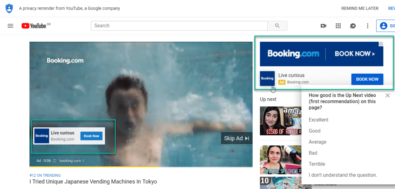The image size is (395, 189).
Task: Click the video progress bar
Action: coord(141,167)
